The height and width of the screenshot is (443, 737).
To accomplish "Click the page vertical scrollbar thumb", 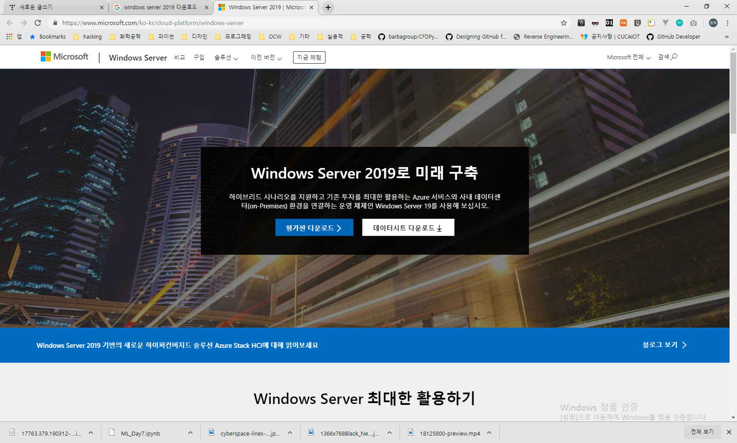I will coord(733,93).
